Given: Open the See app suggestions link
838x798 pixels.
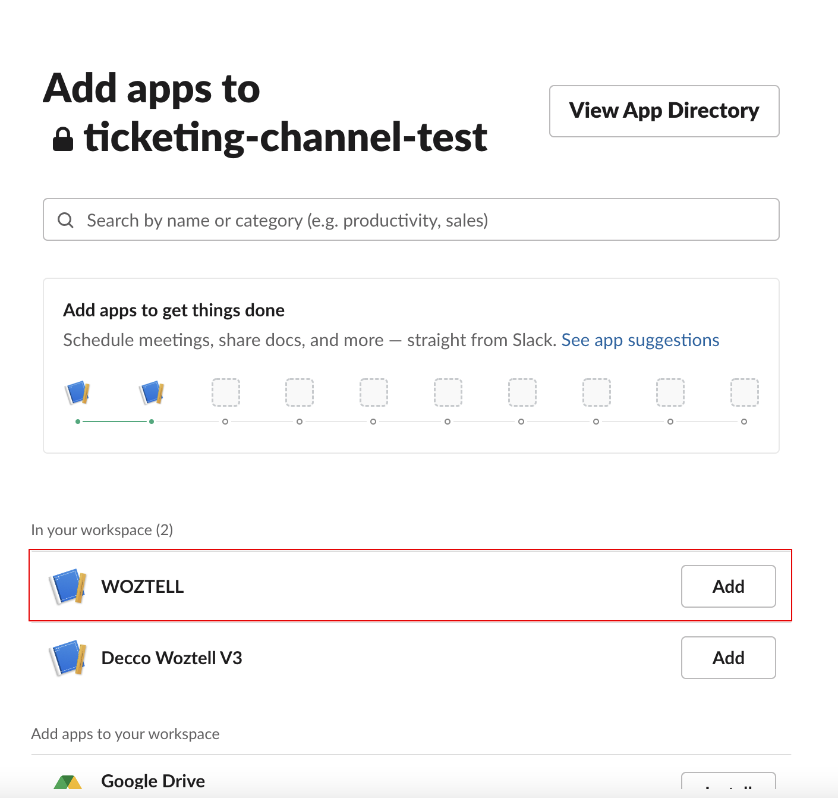Looking at the screenshot, I should (x=640, y=340).
